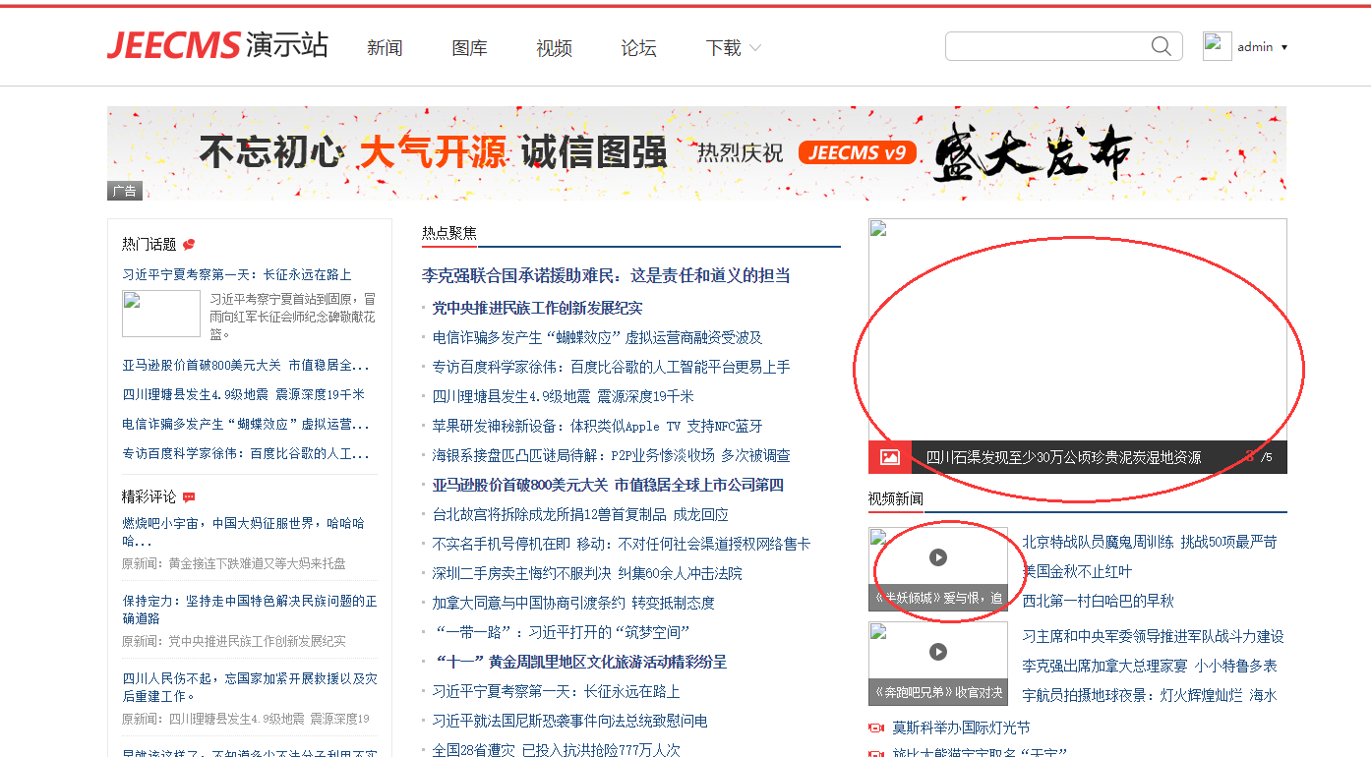This screenshot has height=757, width=1371.
Task: Open 海银系接盘匹凸匹谜局待解 article
Action: click(x=612, y=455)
